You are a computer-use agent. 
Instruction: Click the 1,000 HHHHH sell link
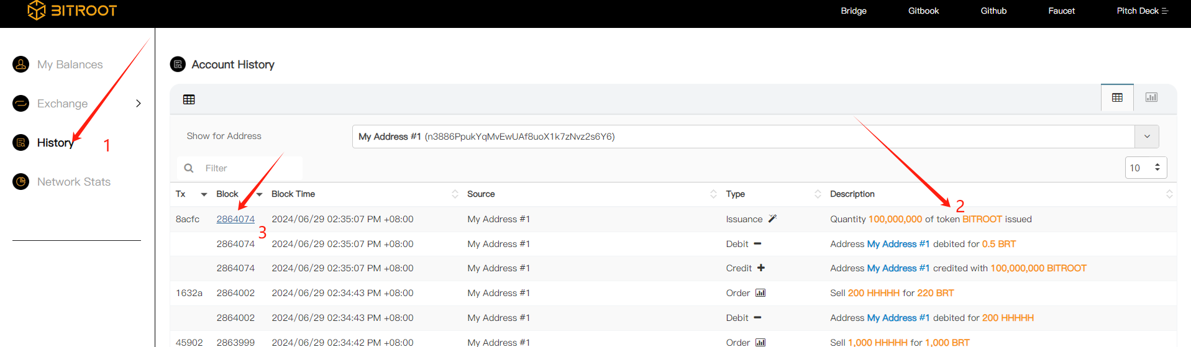[x=878, y=342]
